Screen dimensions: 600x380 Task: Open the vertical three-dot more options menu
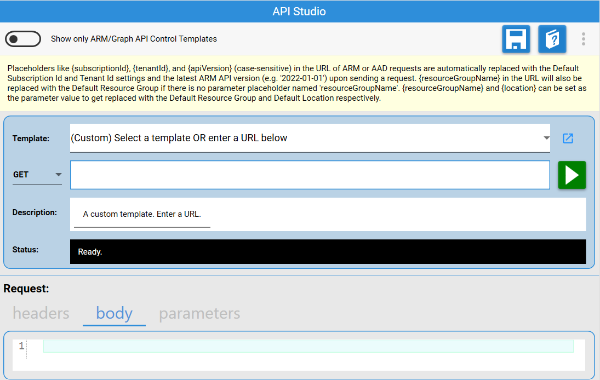click(x=584, y=39)
